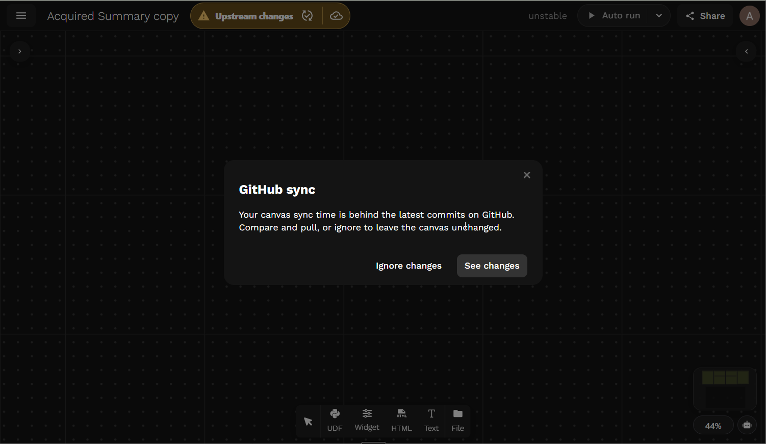The image size is (766, 444).
Task: Click the unstable version label
Action: (x=547, y=16)
